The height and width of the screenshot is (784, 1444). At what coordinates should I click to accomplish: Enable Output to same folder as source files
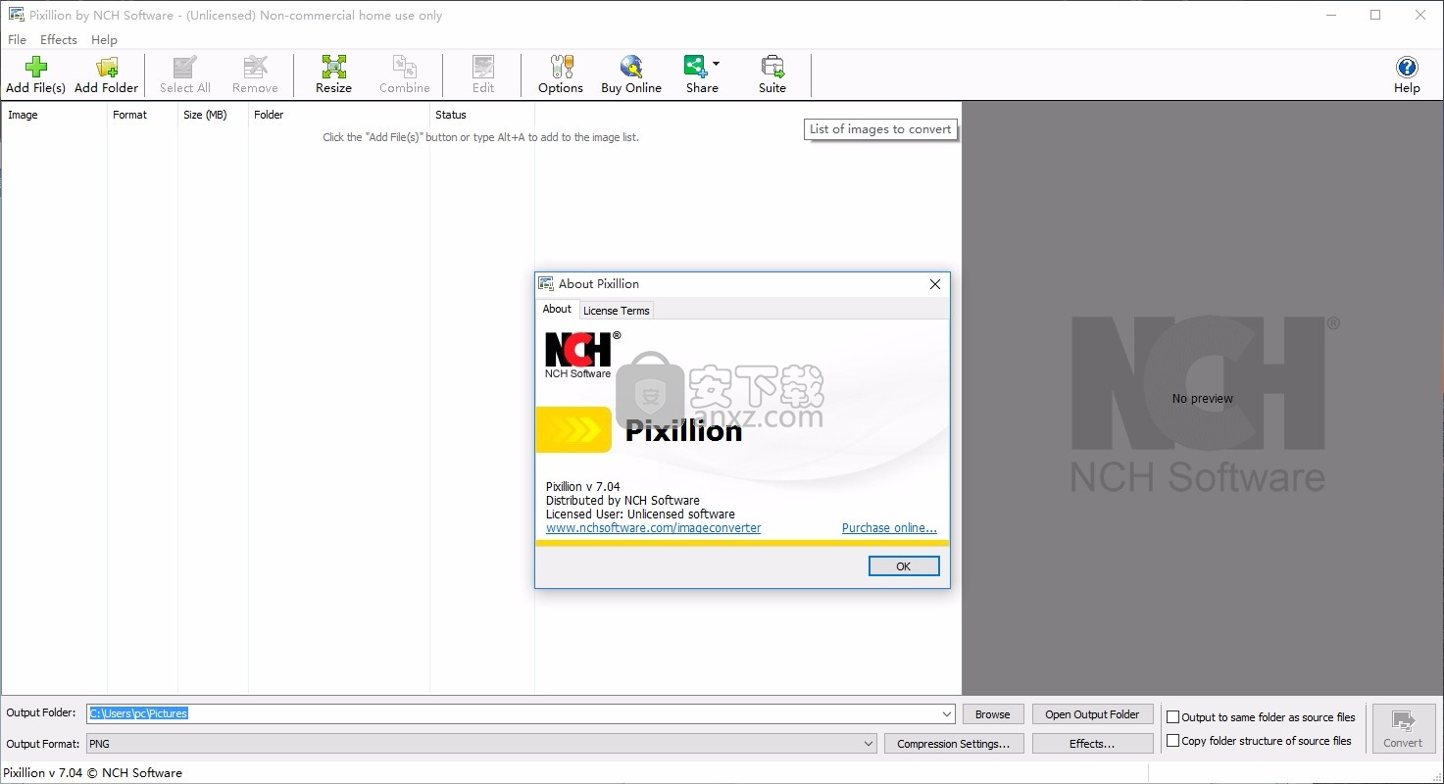tap(1172, 717)
